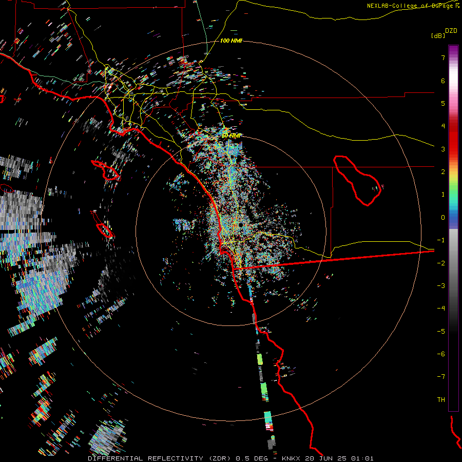Click the -4 value on the dB scale

tap(441, 309)
